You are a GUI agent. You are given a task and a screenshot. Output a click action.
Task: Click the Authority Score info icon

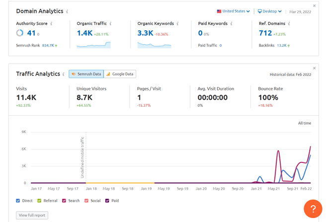tap(51, 24)
